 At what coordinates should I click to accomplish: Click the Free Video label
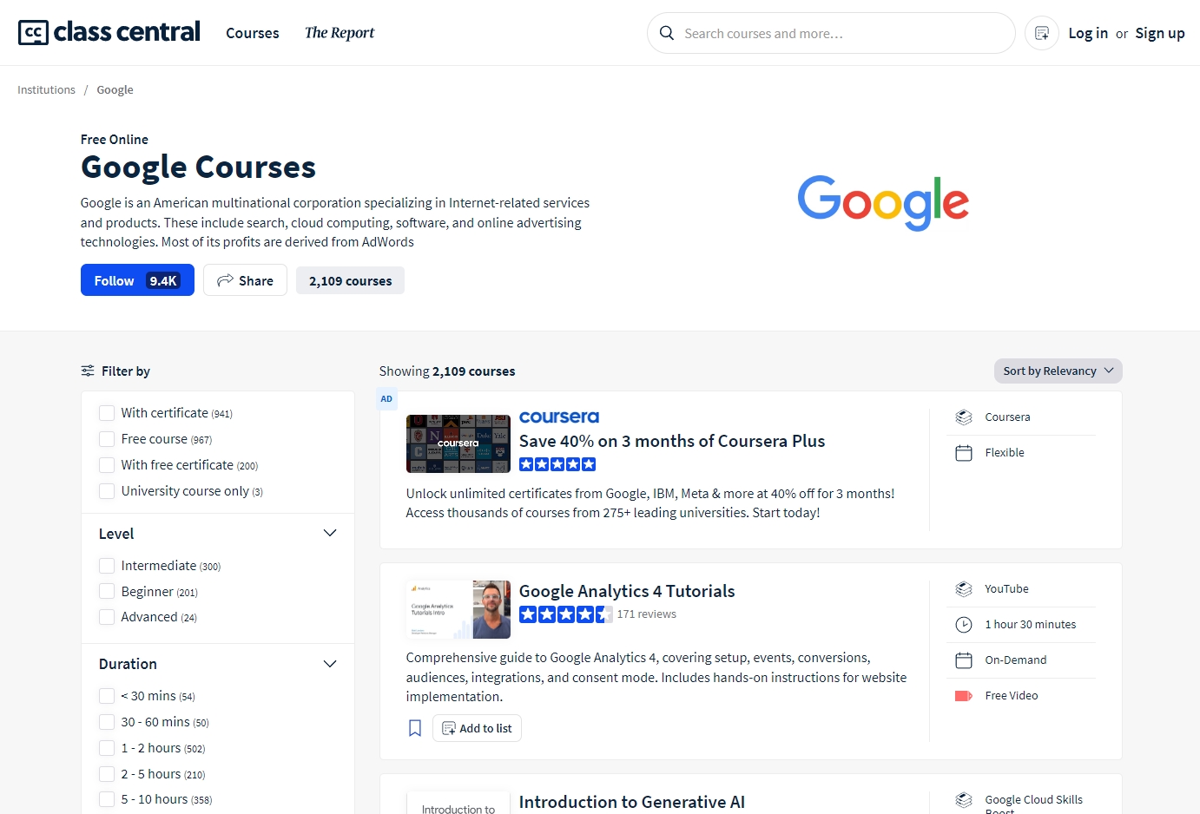pyautogui.click(x=1012, y=696)
